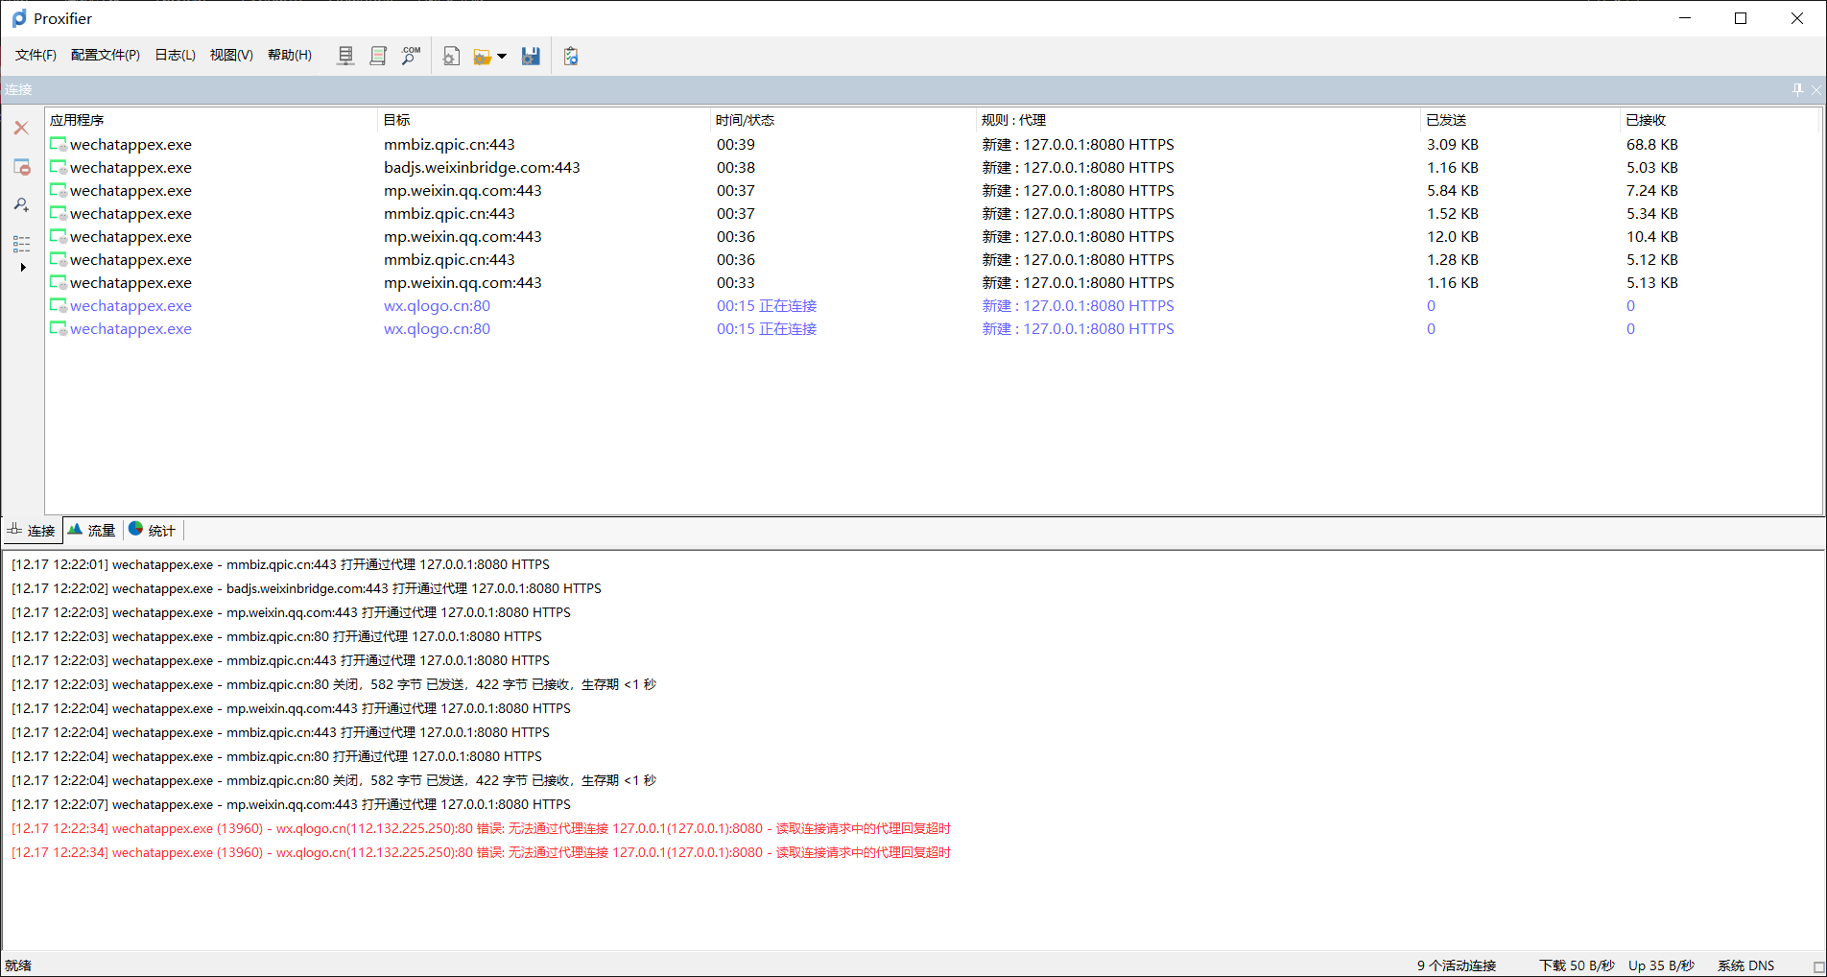Click the 12:22:01 mmbiz.qpic.cn:443 log entry
The width and height of the screenshot is (1827, 977).
tap(280, 564)
